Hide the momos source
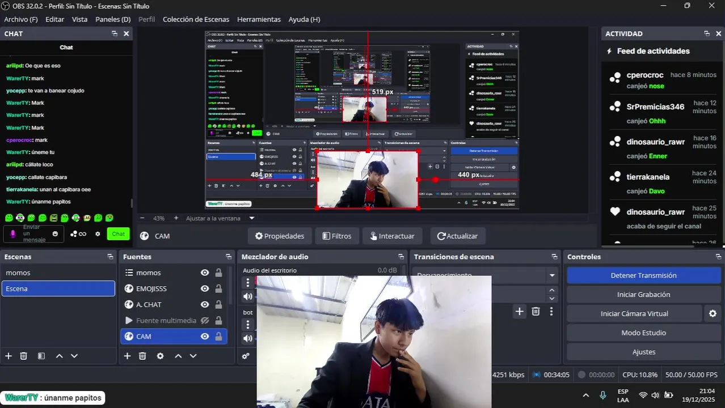This screenshot has width=725, height=408. pos(205,273)
